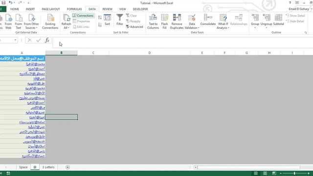Viewport: 313px width, 176px height.
Task: Open the INSERT ribbon tab
Action: [x=30, y=9]
